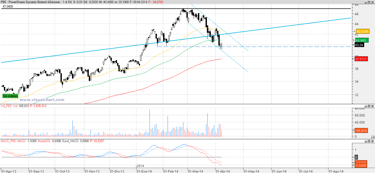The image size is (375, 173).
Task: Close the Vol_PBE volume panel
Action: coord(373,106)
